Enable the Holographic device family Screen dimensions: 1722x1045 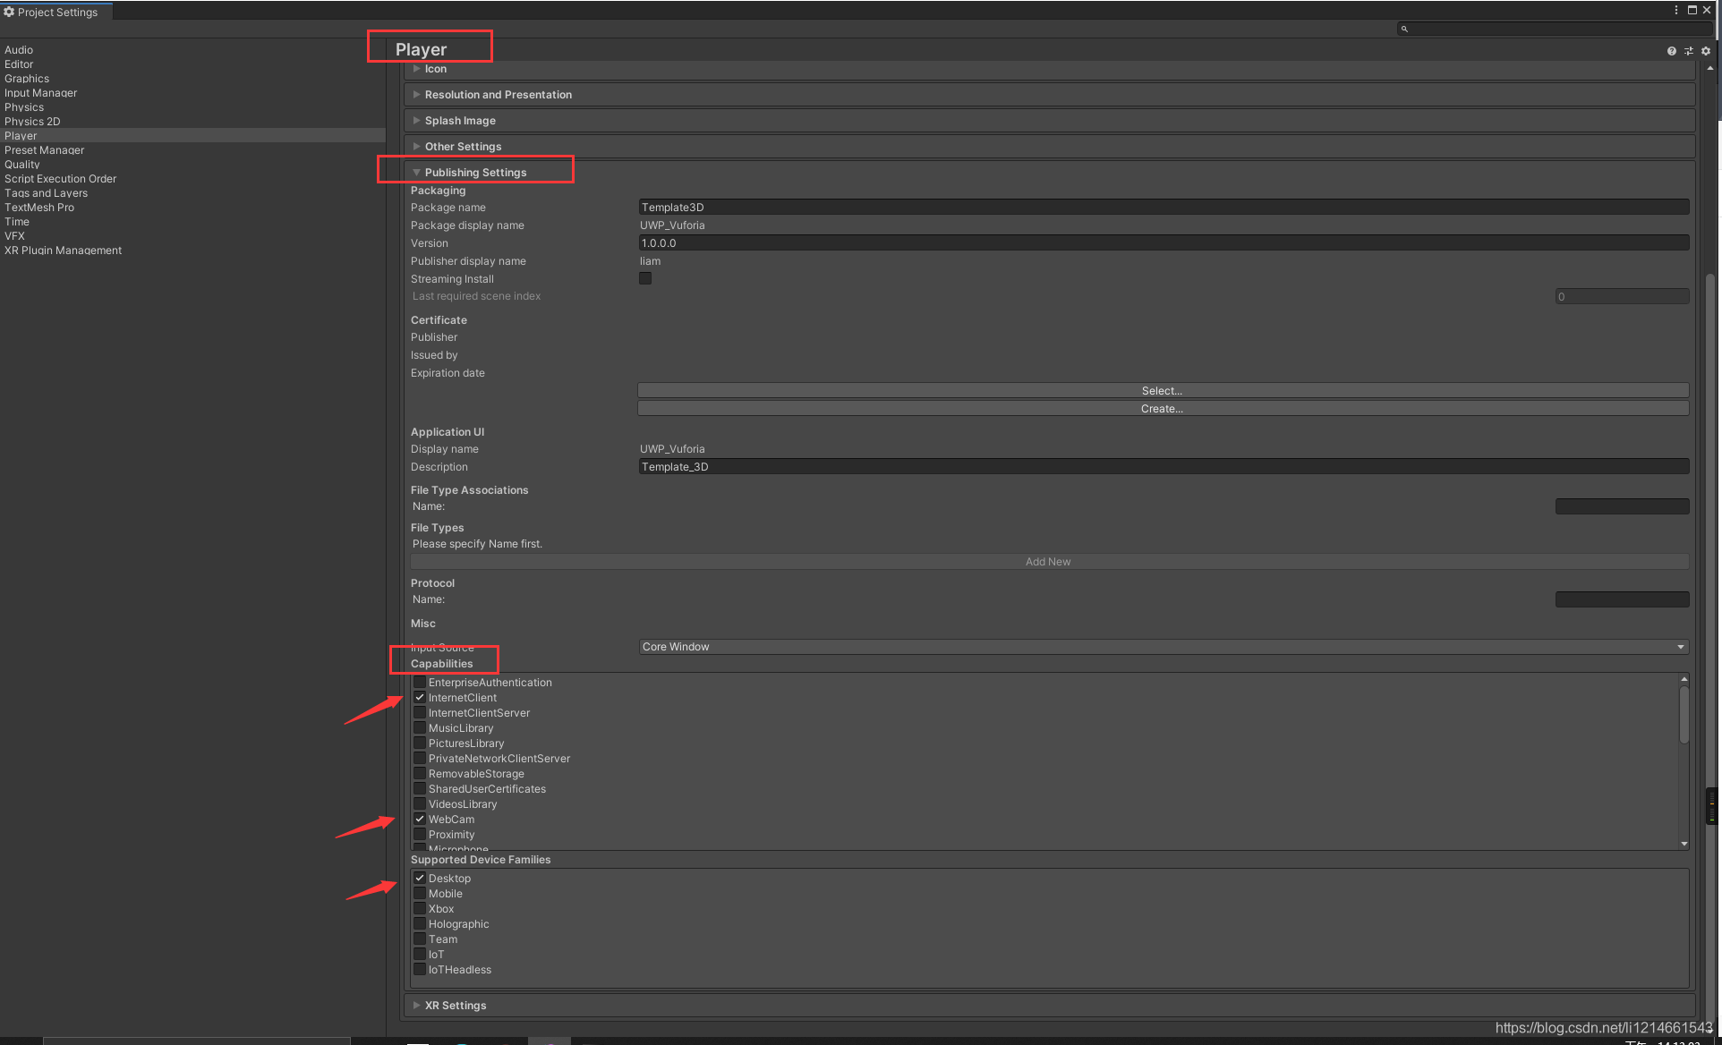(x=419, y=924)
